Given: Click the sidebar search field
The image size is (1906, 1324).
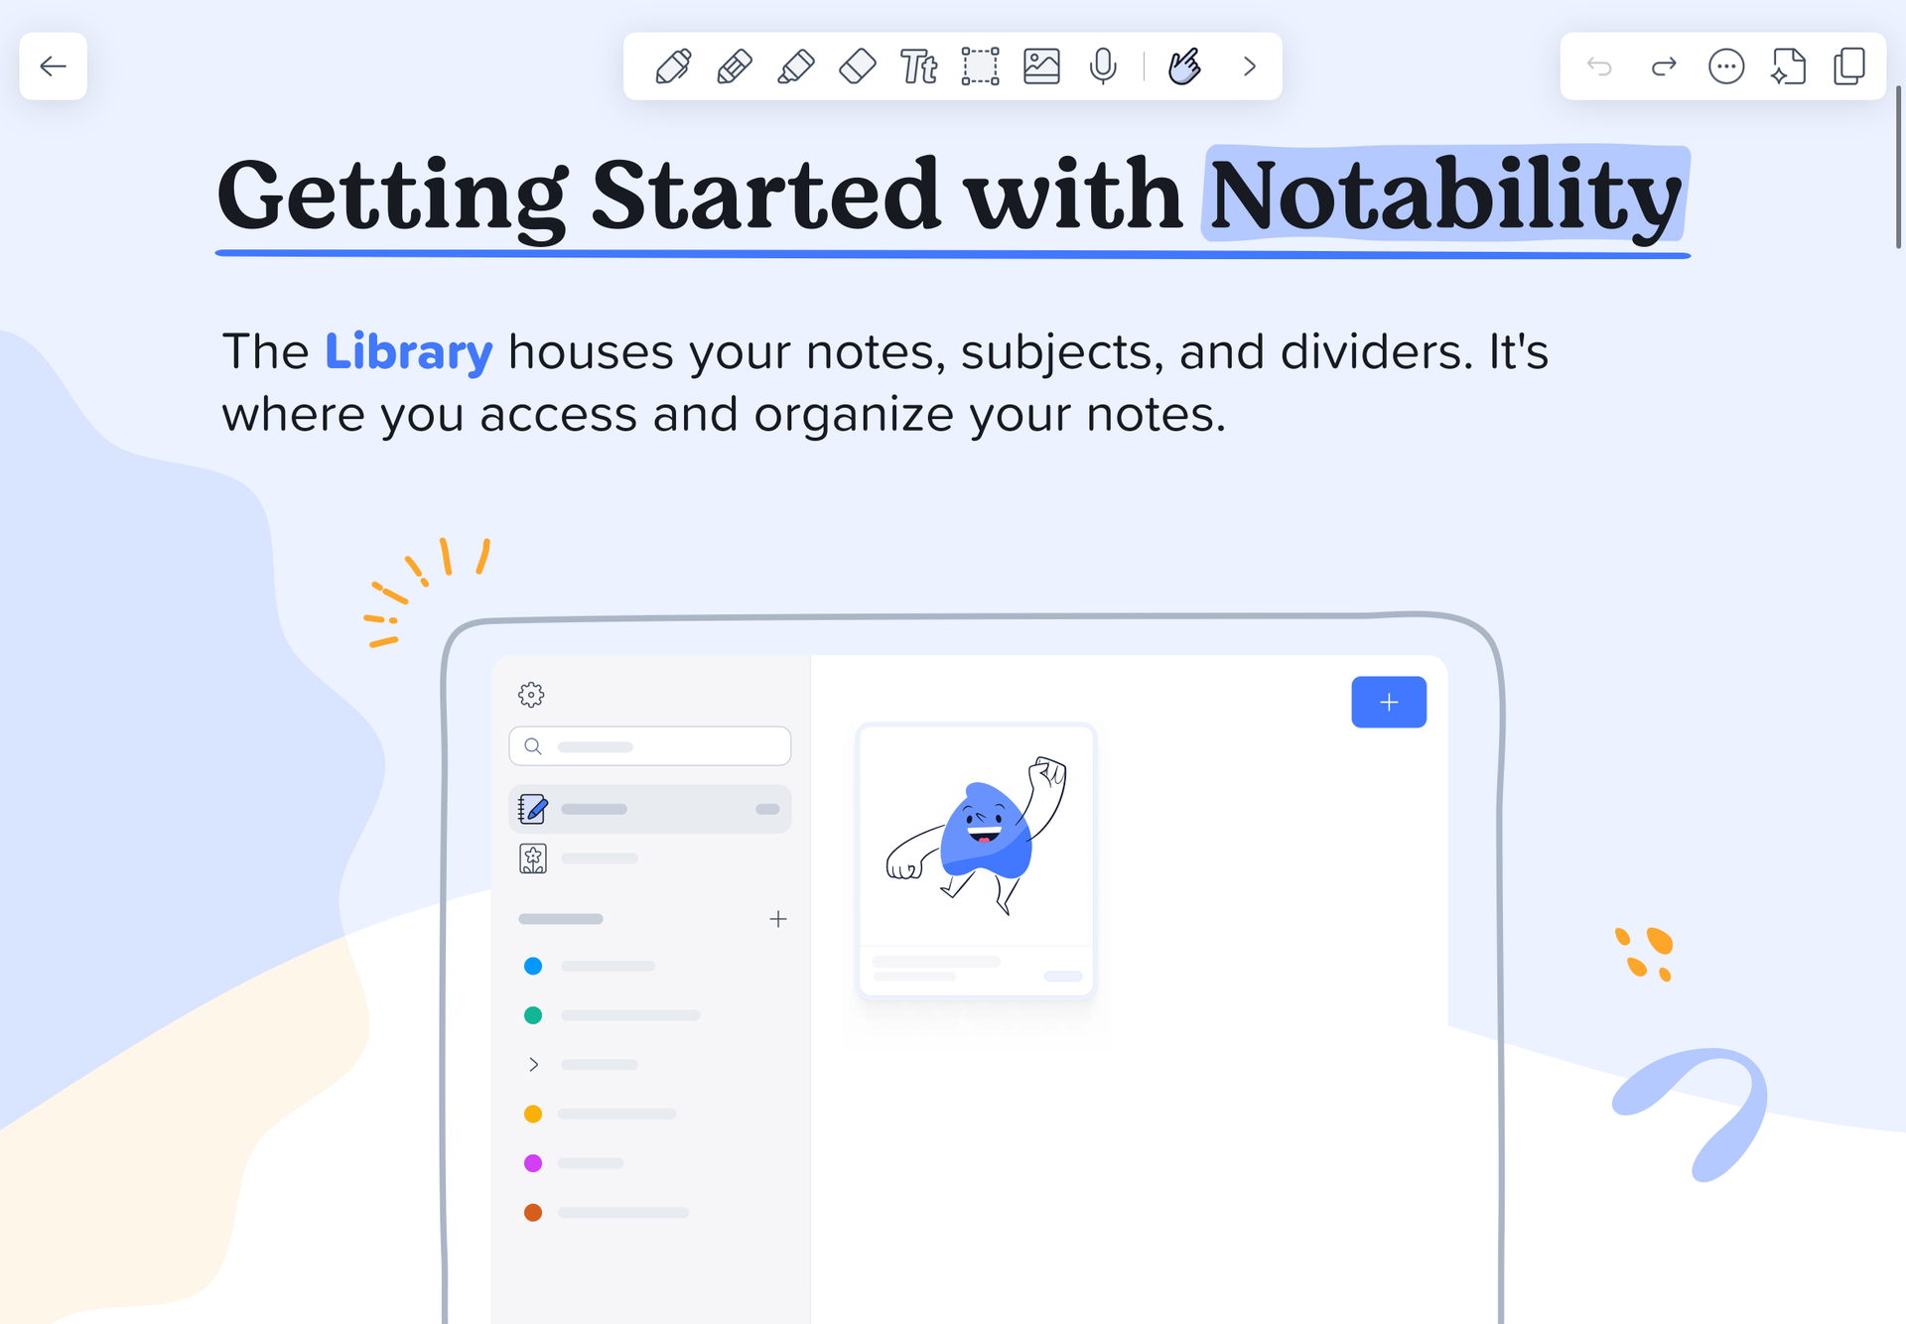Looking at the screenshot, I should [x=650, y=745].
